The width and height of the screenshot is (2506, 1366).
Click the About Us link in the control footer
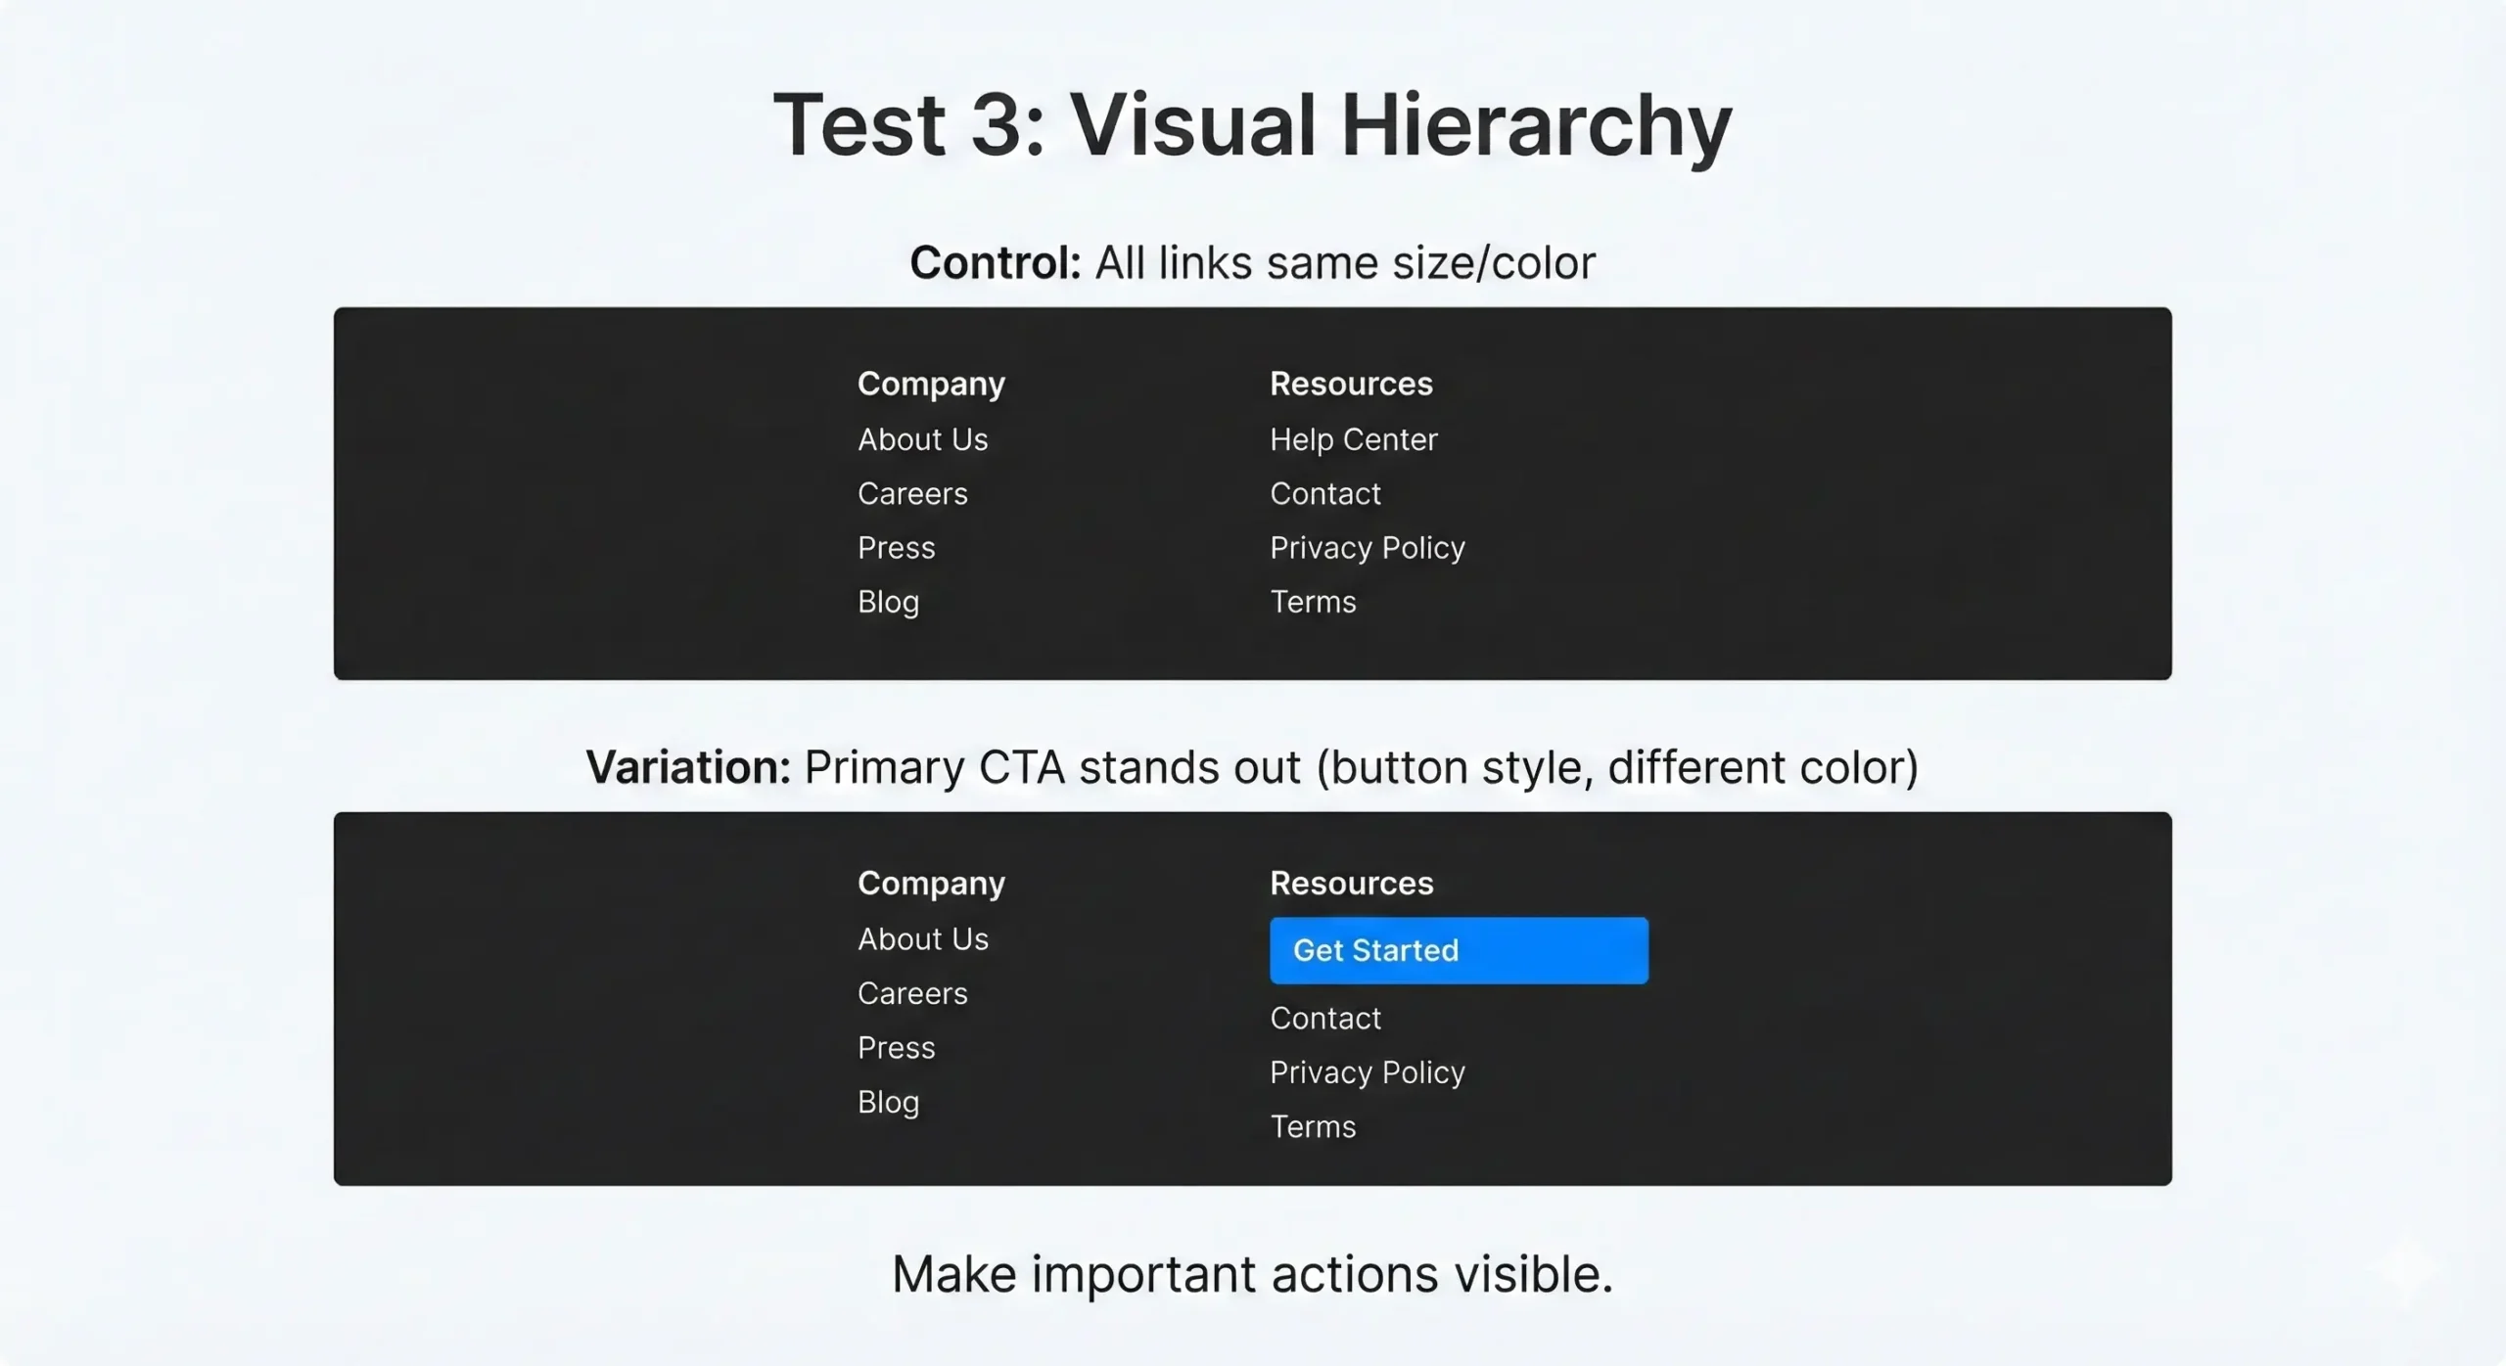pos(922,438)
